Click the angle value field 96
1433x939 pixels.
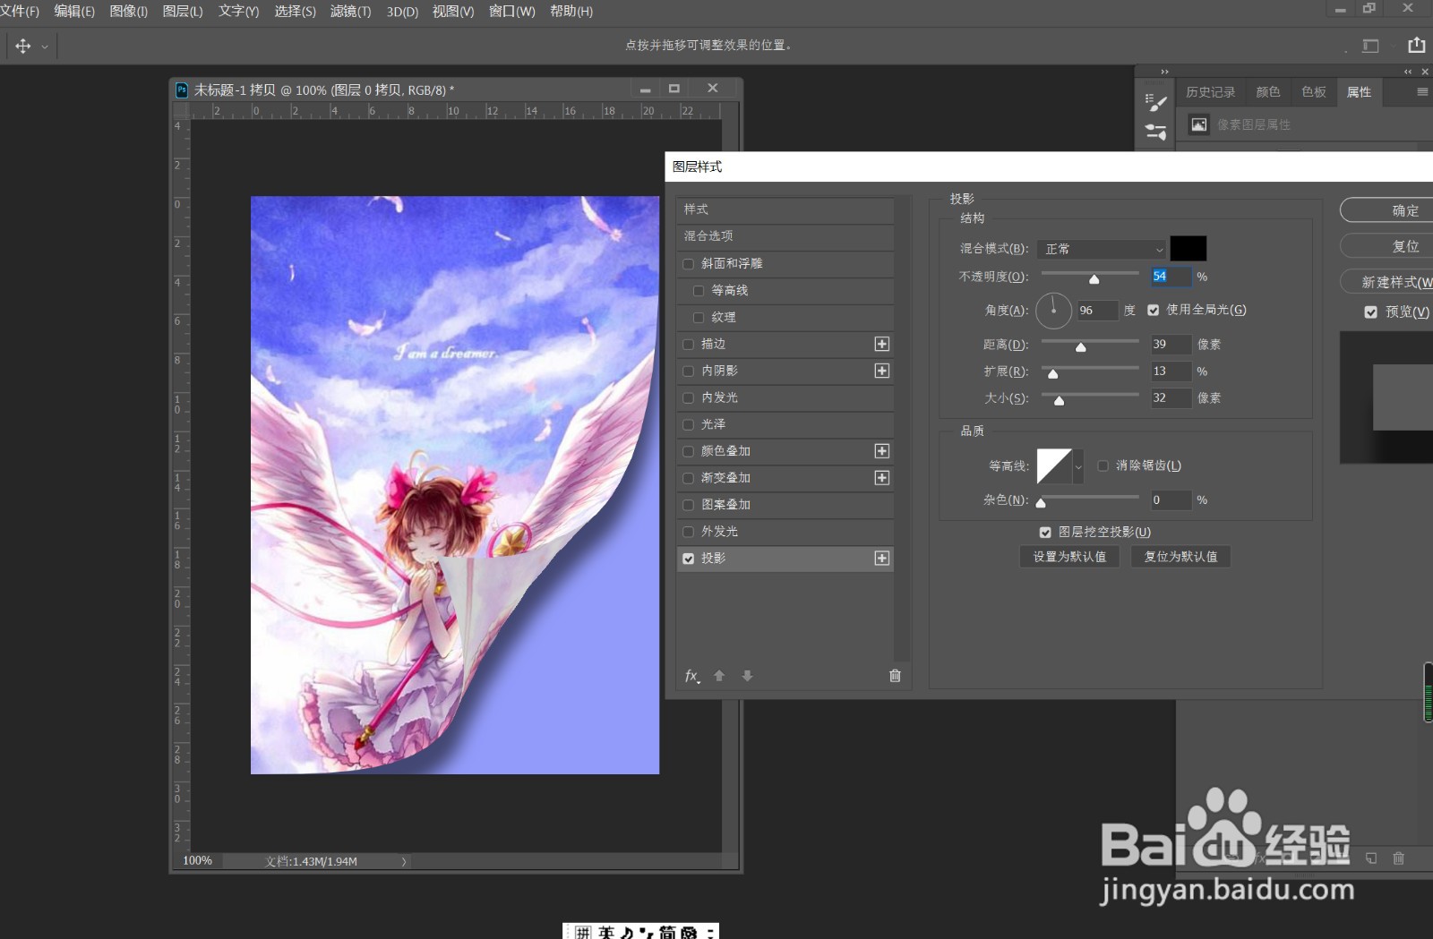pyautogui.click(x=1096, y=311)
